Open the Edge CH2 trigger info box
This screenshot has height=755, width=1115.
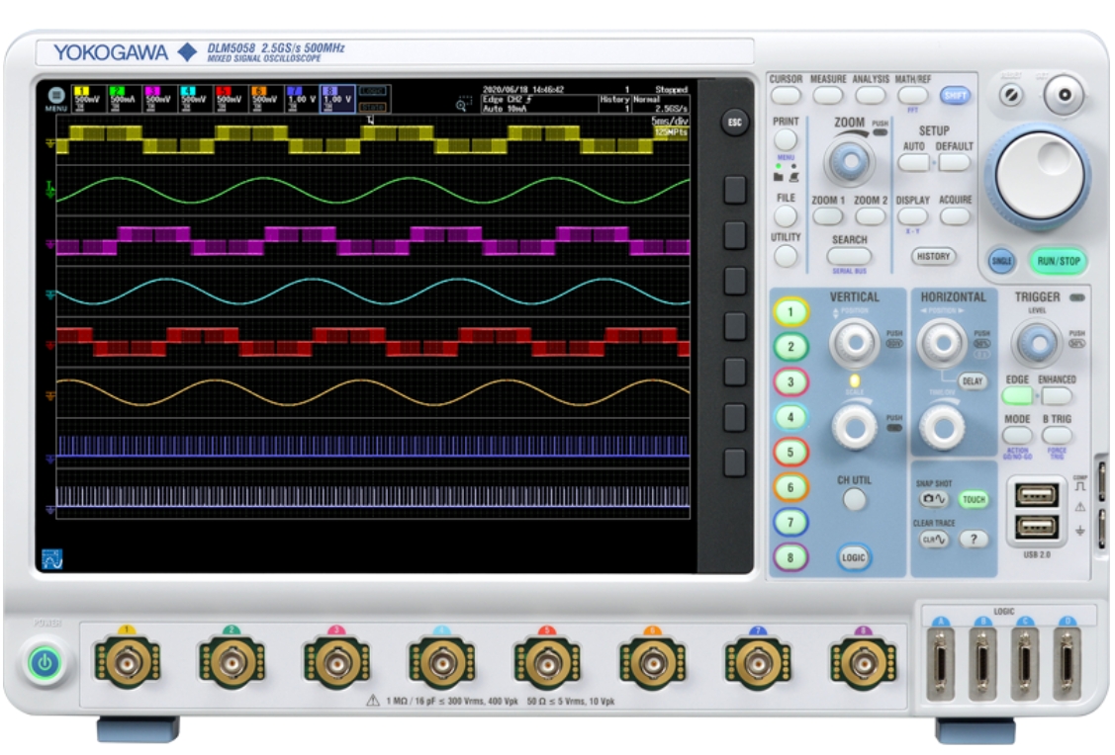[537, 102]
